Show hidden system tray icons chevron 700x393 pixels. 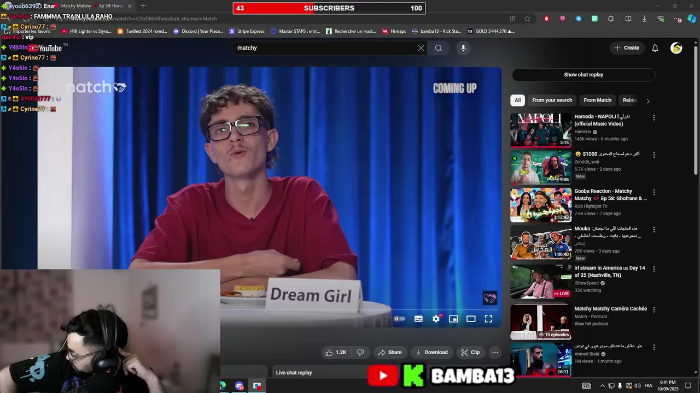pyautogui.click(x=603, y=386)
